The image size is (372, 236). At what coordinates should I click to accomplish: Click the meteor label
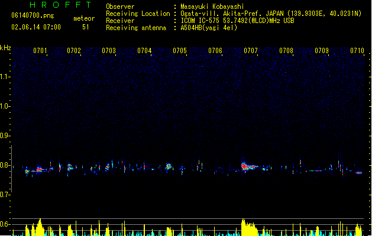(84, 18)
